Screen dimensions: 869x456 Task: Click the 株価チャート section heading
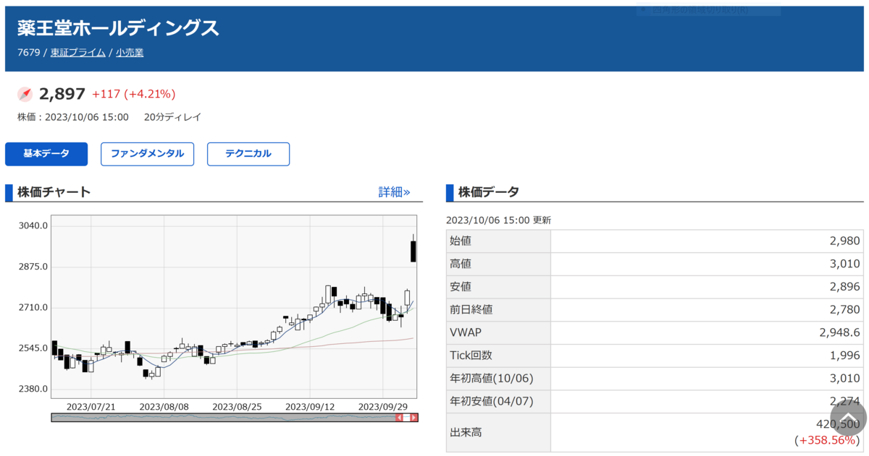[x=54, y=192]
